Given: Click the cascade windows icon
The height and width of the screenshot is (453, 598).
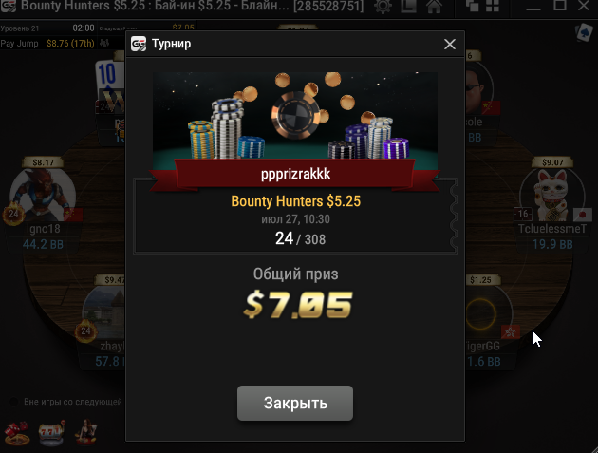Looking at the screenshot, I should pos(472,6).
